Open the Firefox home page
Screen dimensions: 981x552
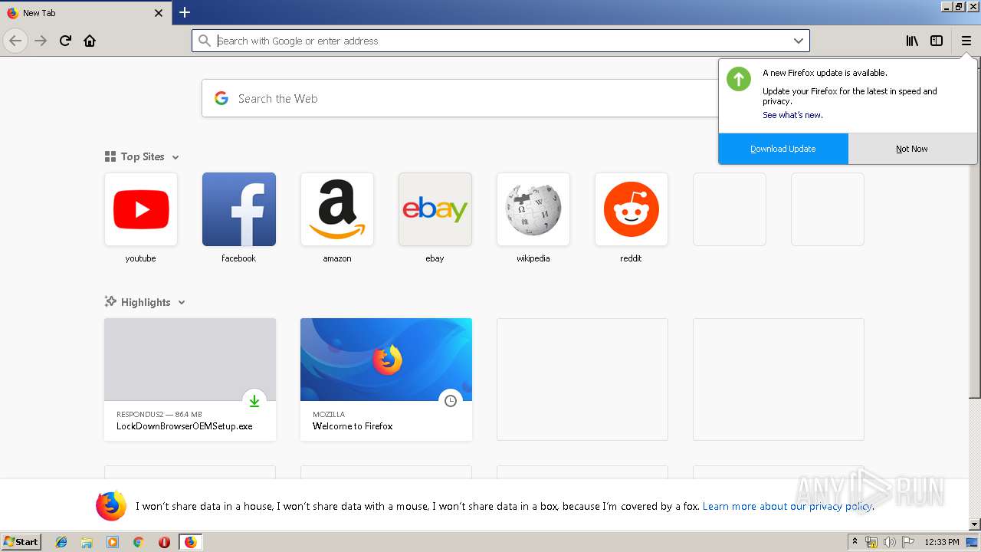pos(90,41)
